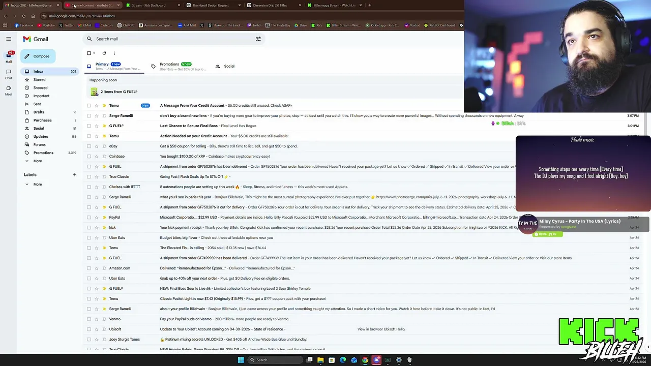Viewport: 651px width, 366px height.
Task: Tick the select-all checkbox above the inbox
Action: click(x=89, y=53)
